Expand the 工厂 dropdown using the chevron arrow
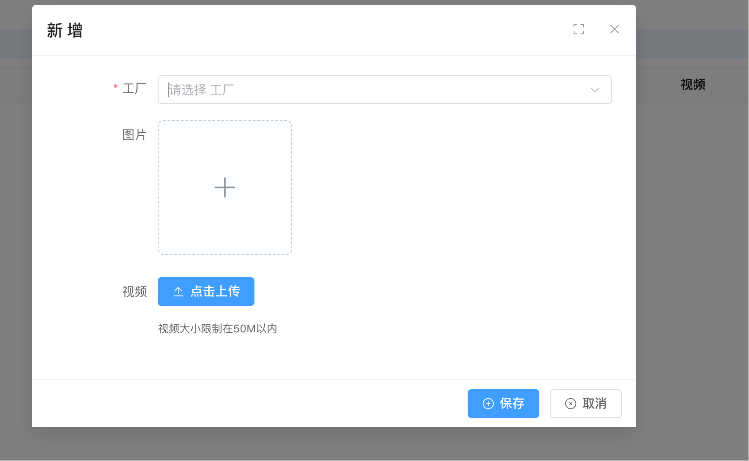This screenshot has width=749, height=461. [594, 90]
